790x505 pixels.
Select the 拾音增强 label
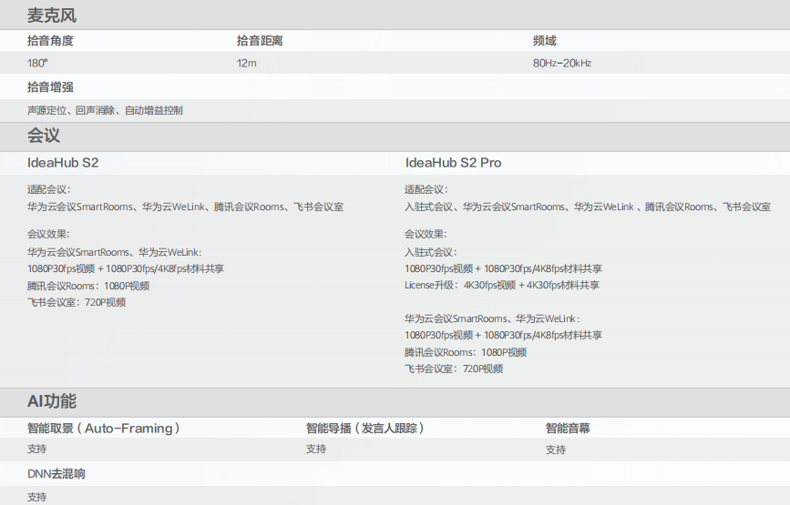pos(50,87)
